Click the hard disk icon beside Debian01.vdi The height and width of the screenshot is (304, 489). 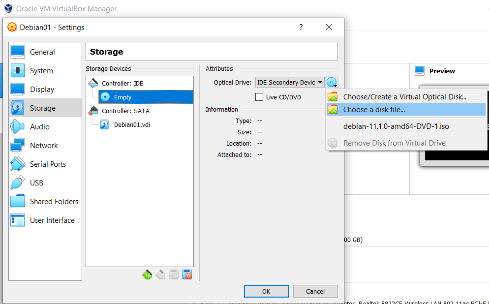[104, 124]
